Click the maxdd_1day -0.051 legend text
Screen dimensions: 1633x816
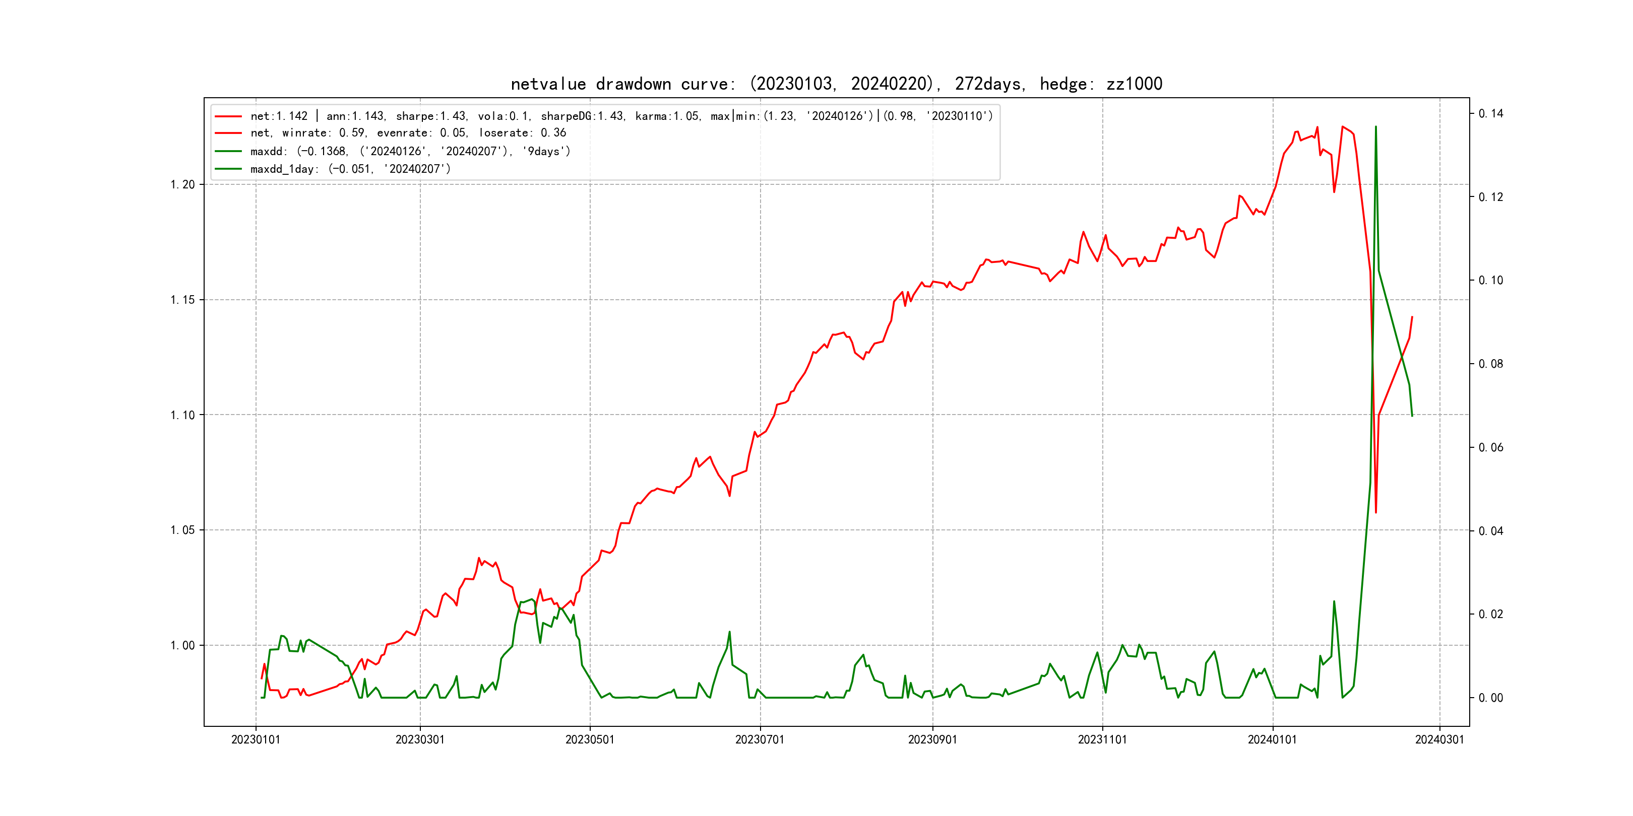point(351,169)
